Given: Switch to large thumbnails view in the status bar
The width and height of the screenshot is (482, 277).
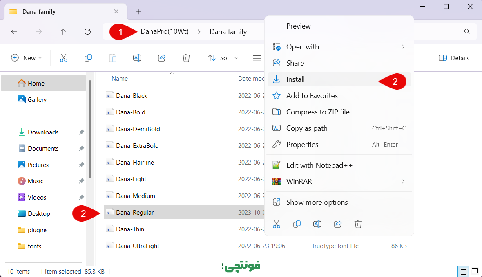Looking at the screenshot, I should (x=475, y=271).
